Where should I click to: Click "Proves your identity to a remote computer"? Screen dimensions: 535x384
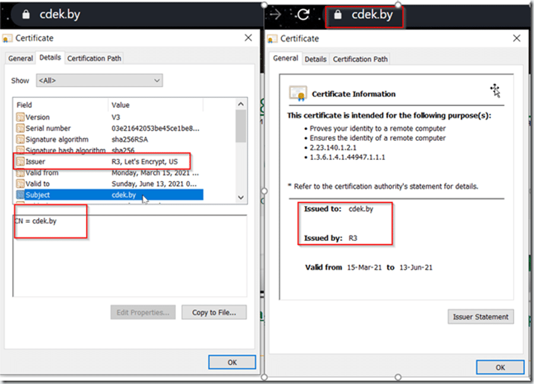click(x=378, y=129)
